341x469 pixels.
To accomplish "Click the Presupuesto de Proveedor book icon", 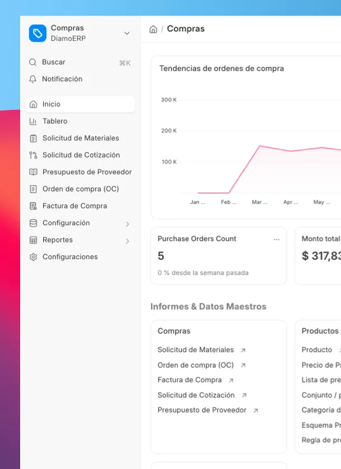I will pyautogui.click(x=33, y=172).
